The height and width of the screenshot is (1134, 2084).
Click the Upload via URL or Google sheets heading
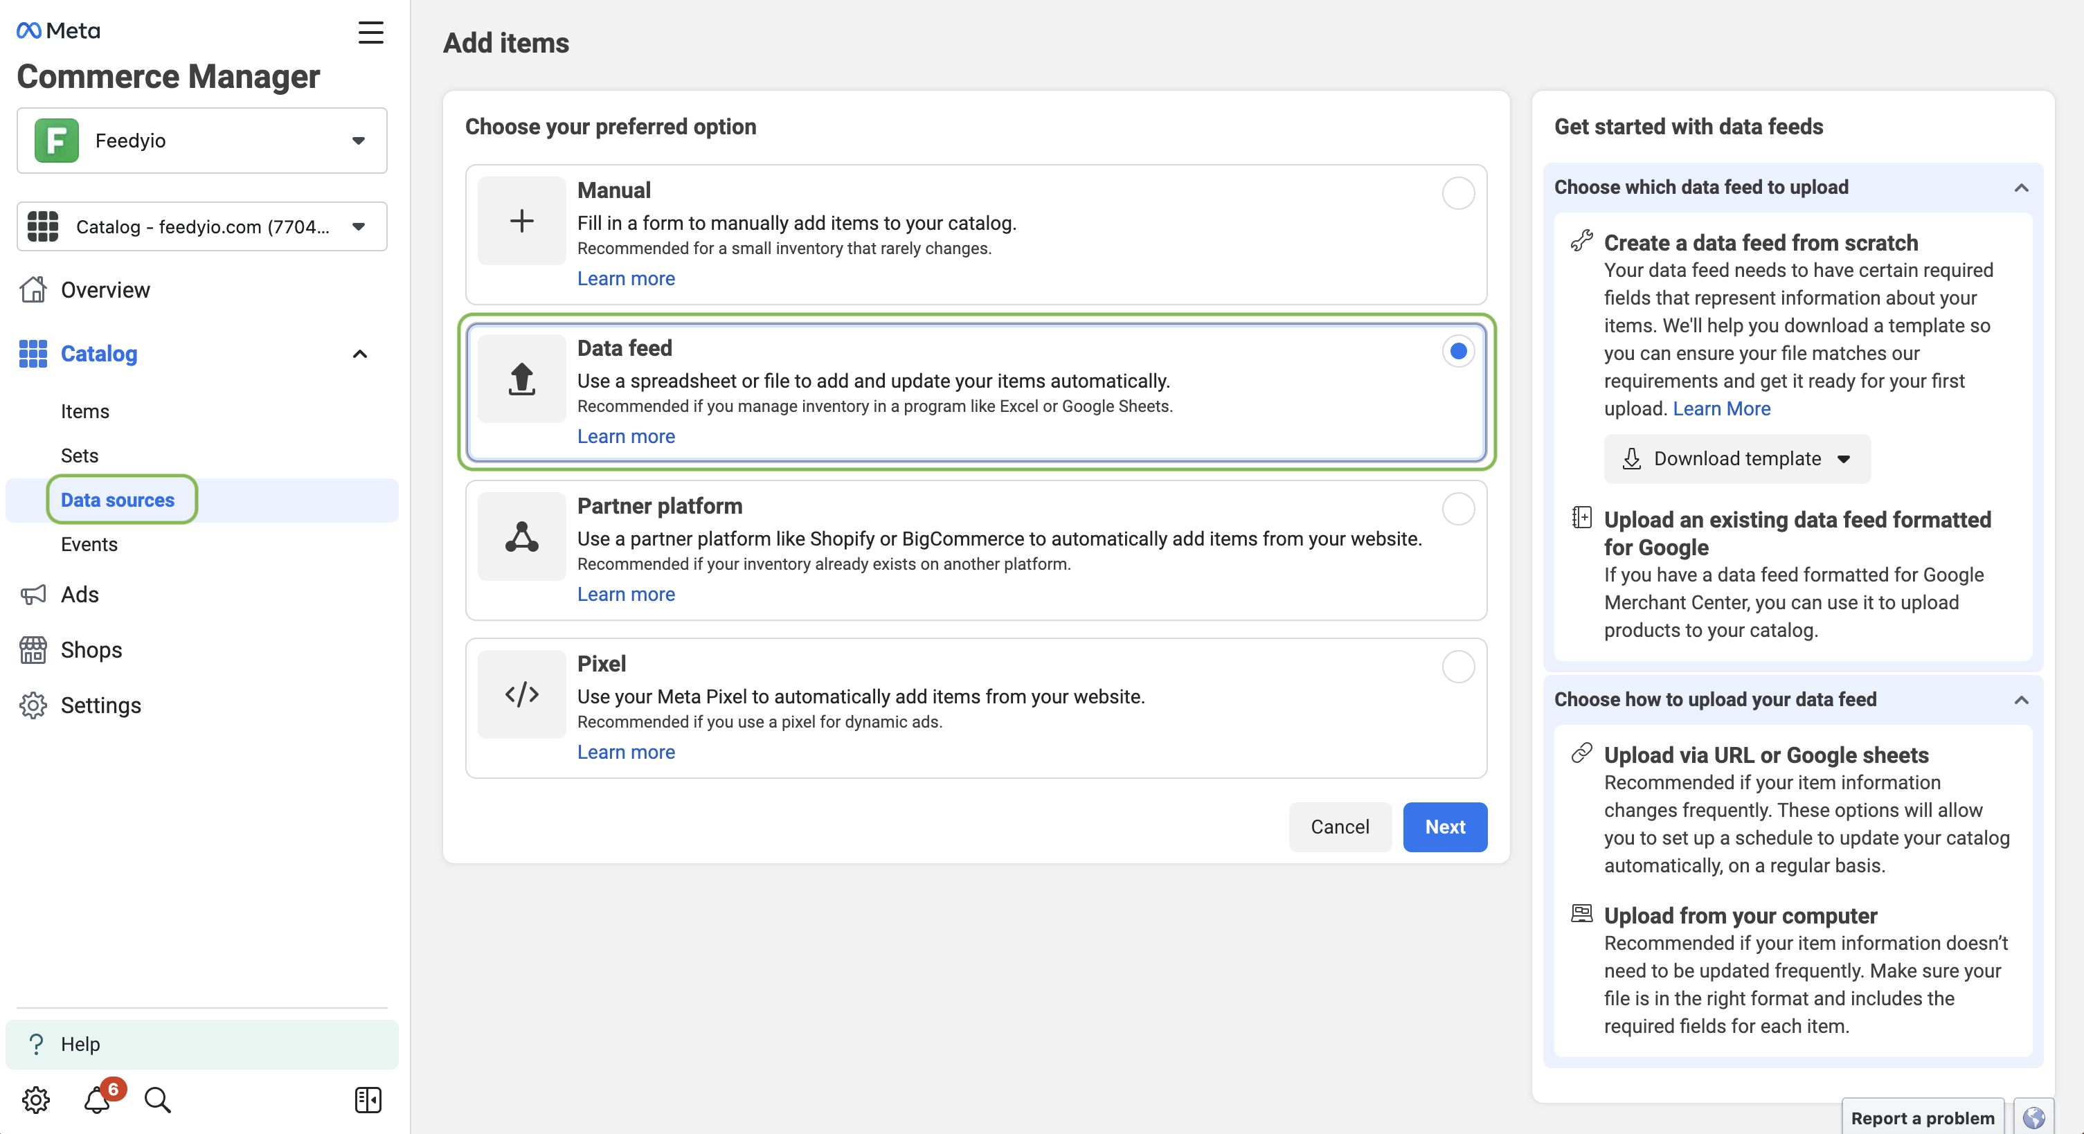tap(1766, 755)
